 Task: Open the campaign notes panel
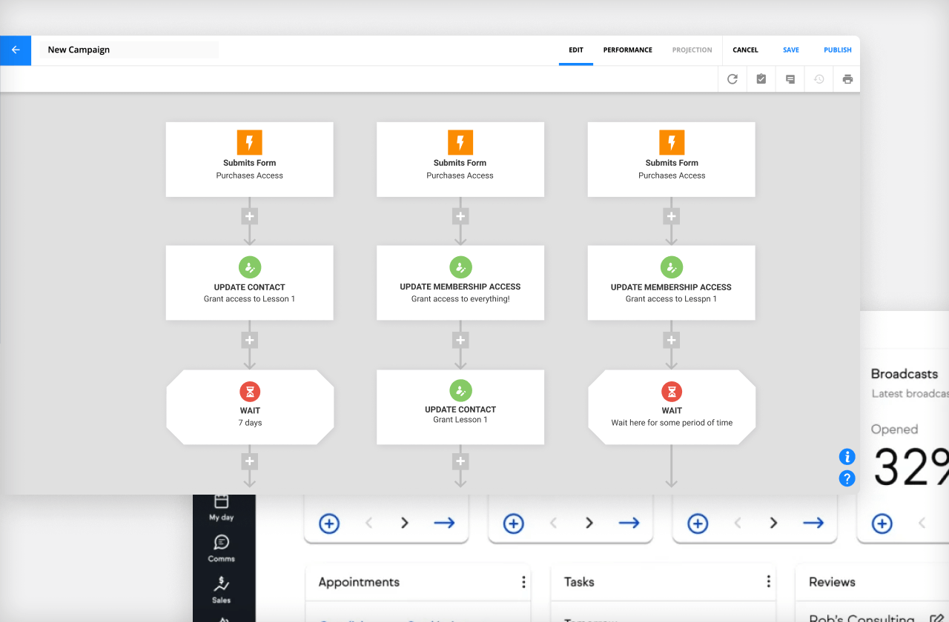(x=790, y=78)
